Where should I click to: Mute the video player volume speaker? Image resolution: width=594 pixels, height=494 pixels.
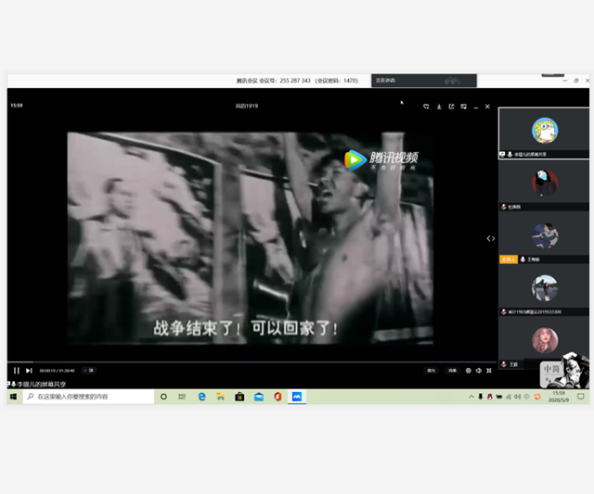pyautogui.click(x=479, y=371)
